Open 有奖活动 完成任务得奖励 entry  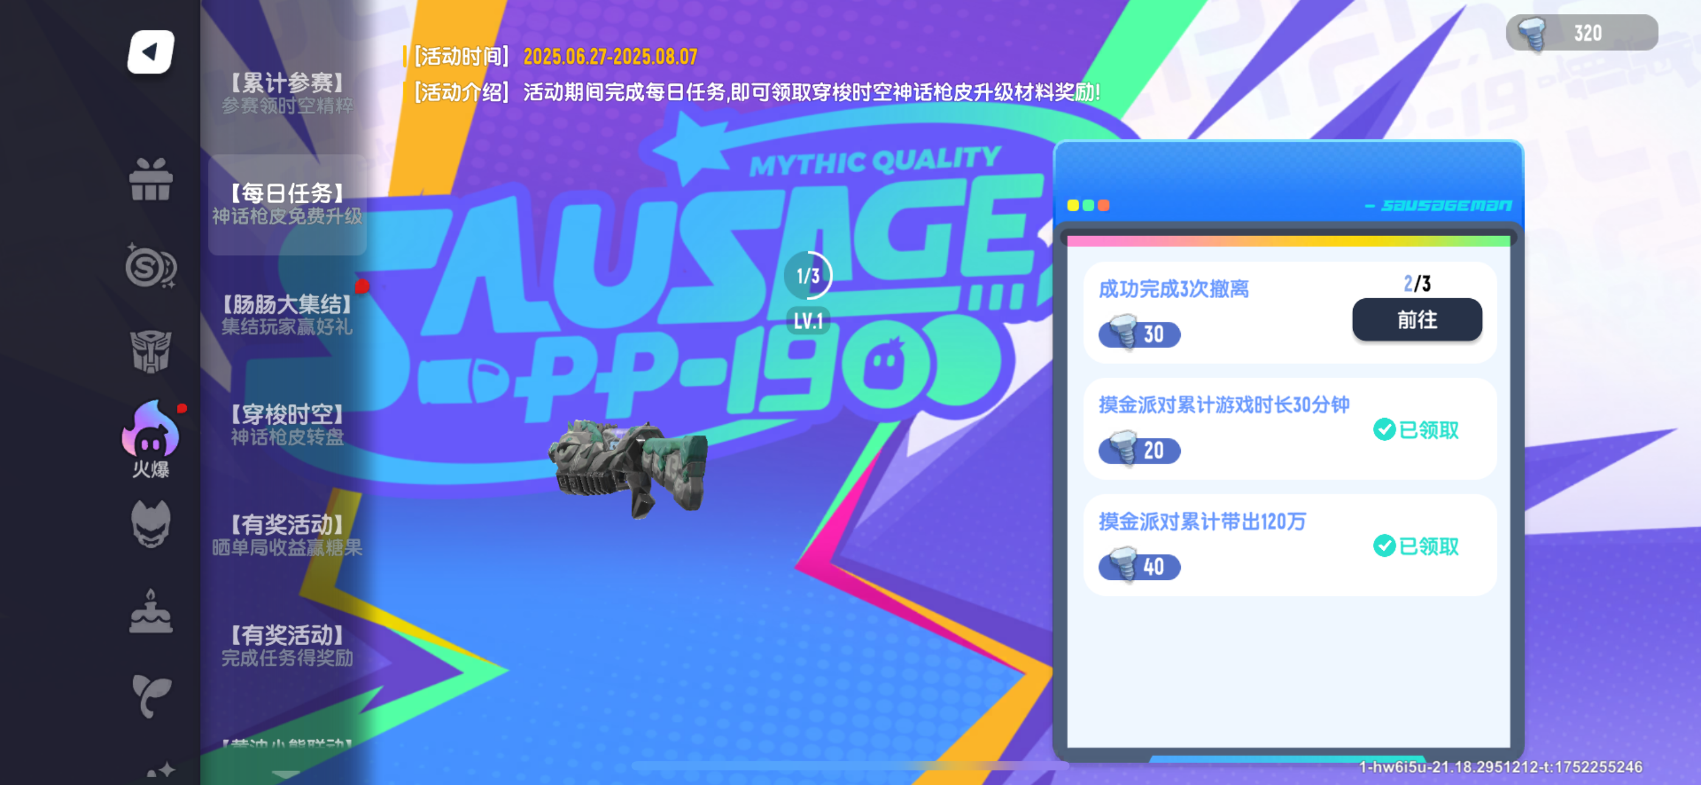(x=287, y=646)
